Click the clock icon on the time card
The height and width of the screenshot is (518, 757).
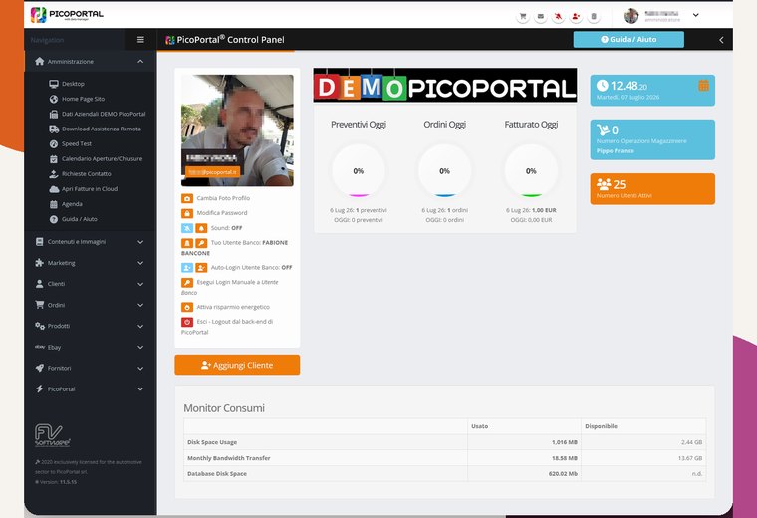602,86
